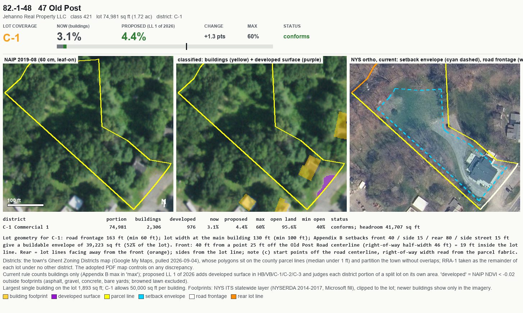Click the north arrow on the NAIP map
Screen dimensions: 523x313
click(164, 203)
